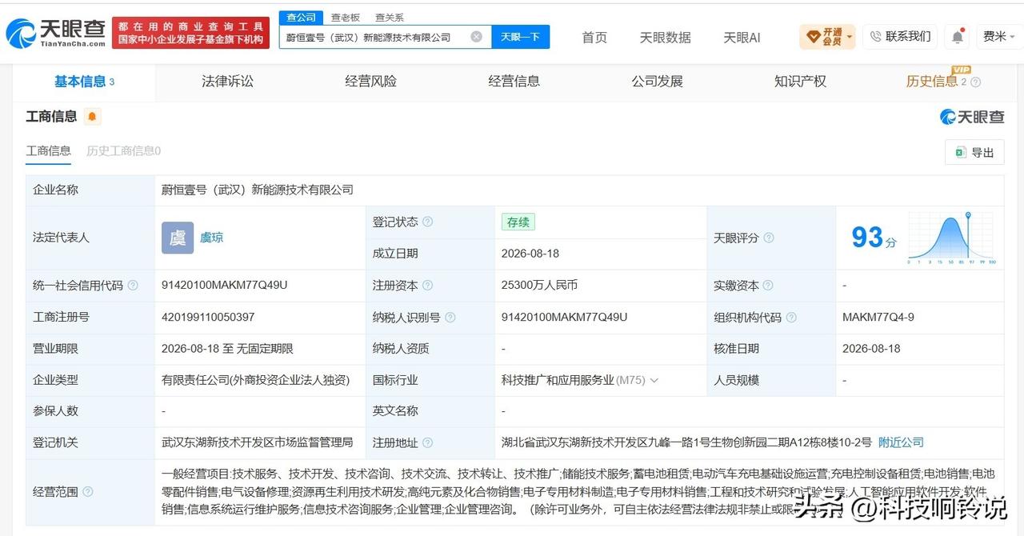Click the orange alert bell beside 工商信息
Viewport: 1024px width, 536px height.
point(93,117)
